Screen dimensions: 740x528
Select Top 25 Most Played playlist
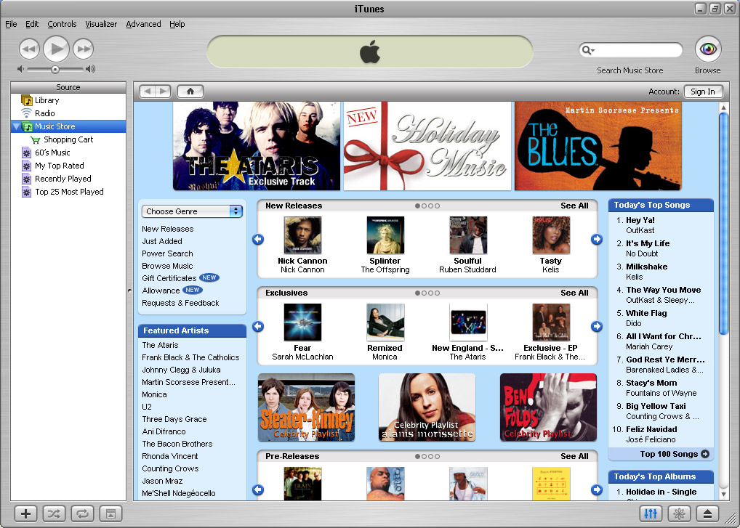pyautogui.click(x=68, y=192)
